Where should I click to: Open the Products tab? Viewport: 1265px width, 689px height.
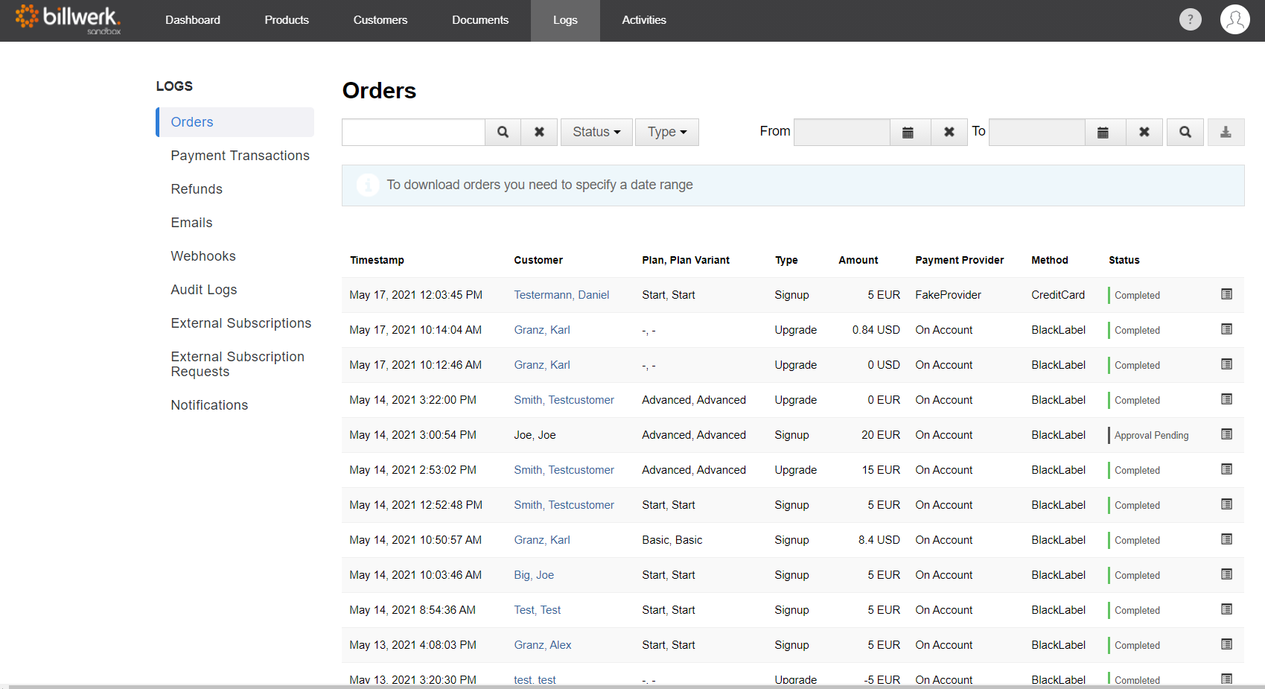tap(287, 20)
